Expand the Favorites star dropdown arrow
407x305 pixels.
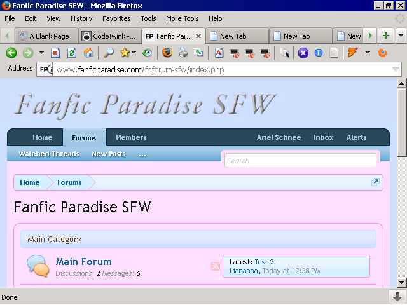(134, 53)
